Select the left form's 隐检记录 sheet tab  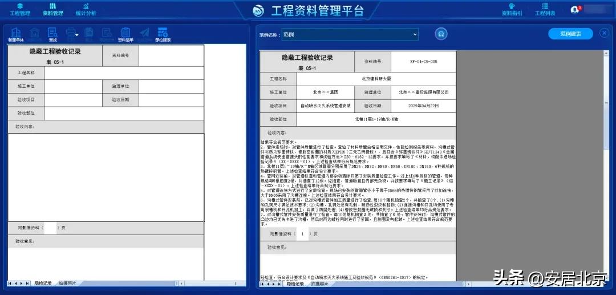[x=43, y=283]
